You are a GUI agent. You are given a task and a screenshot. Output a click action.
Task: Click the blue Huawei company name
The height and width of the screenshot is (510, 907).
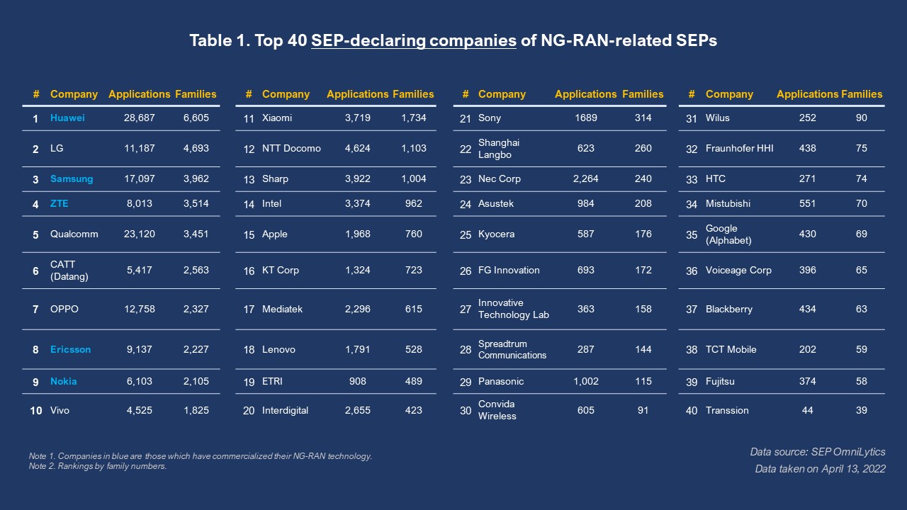(x=67, y=118)
